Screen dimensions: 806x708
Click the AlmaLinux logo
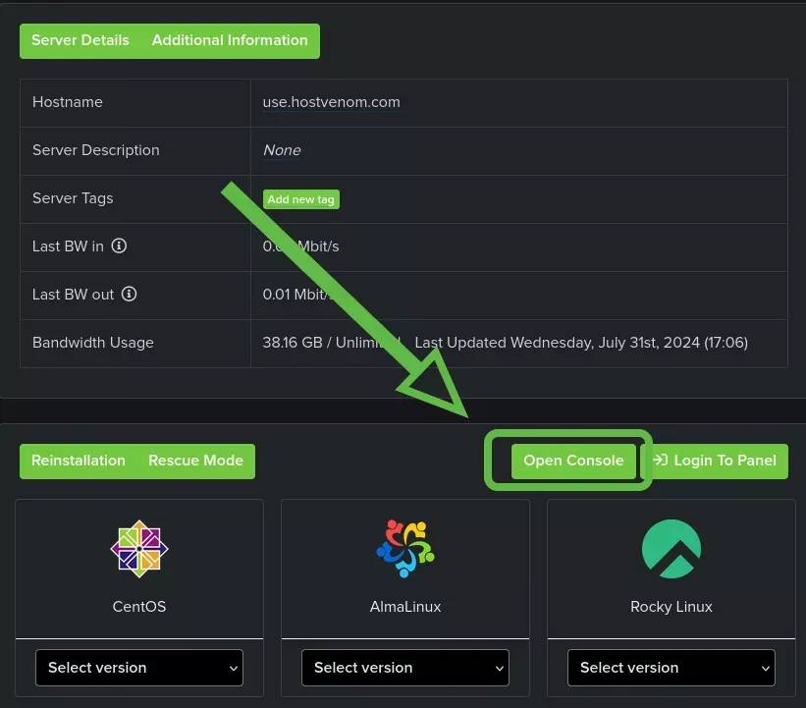(x=405, y=549)
